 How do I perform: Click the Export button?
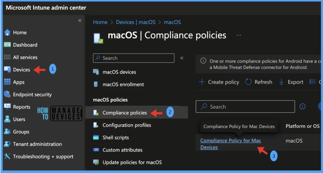291,82
